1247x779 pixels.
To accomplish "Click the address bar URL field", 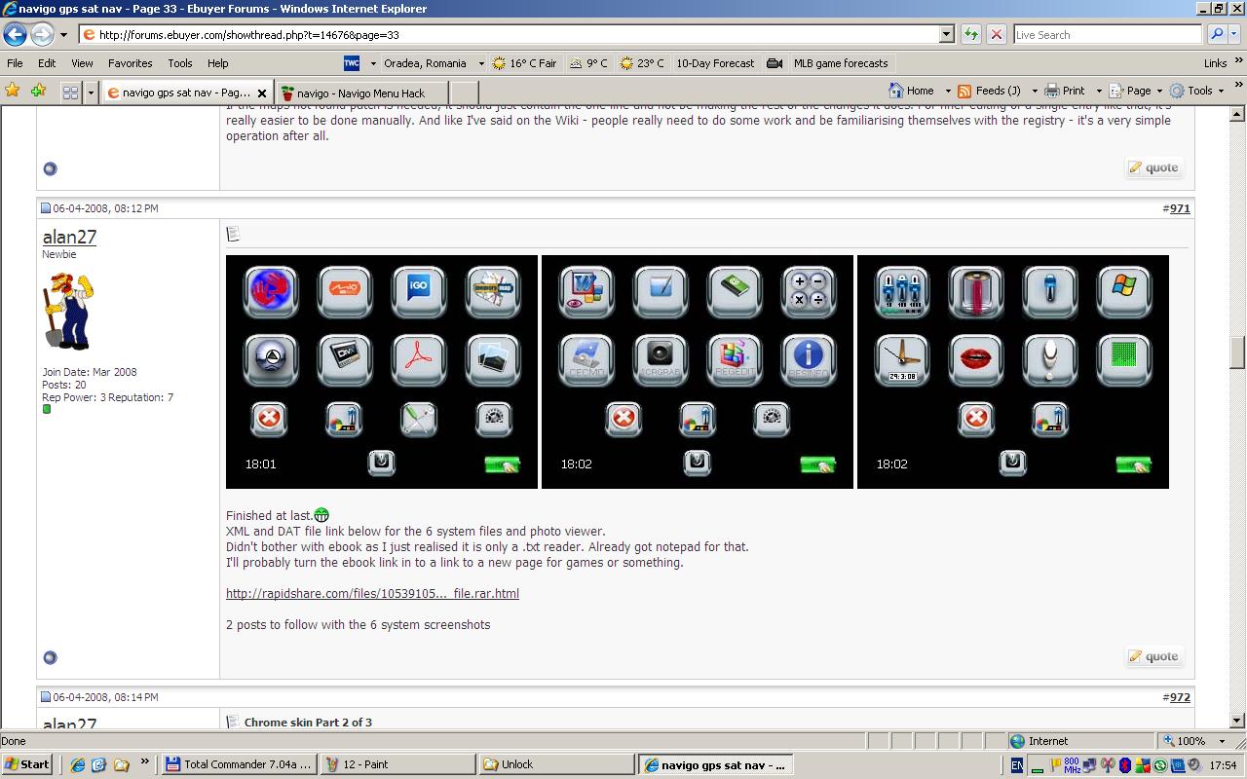I will 510,34.
